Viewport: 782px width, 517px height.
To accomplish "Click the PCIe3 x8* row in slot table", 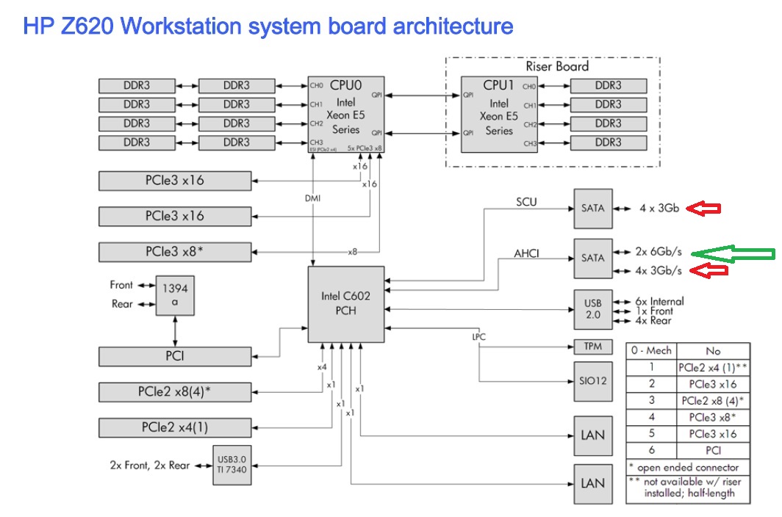I will point(688,417).
